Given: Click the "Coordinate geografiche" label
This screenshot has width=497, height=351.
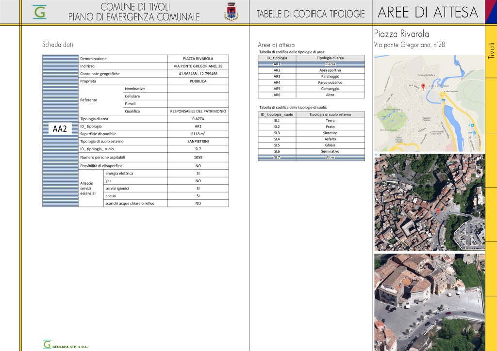Looking at the screenshot, I should pyautogui.click(x=100, y=74).
